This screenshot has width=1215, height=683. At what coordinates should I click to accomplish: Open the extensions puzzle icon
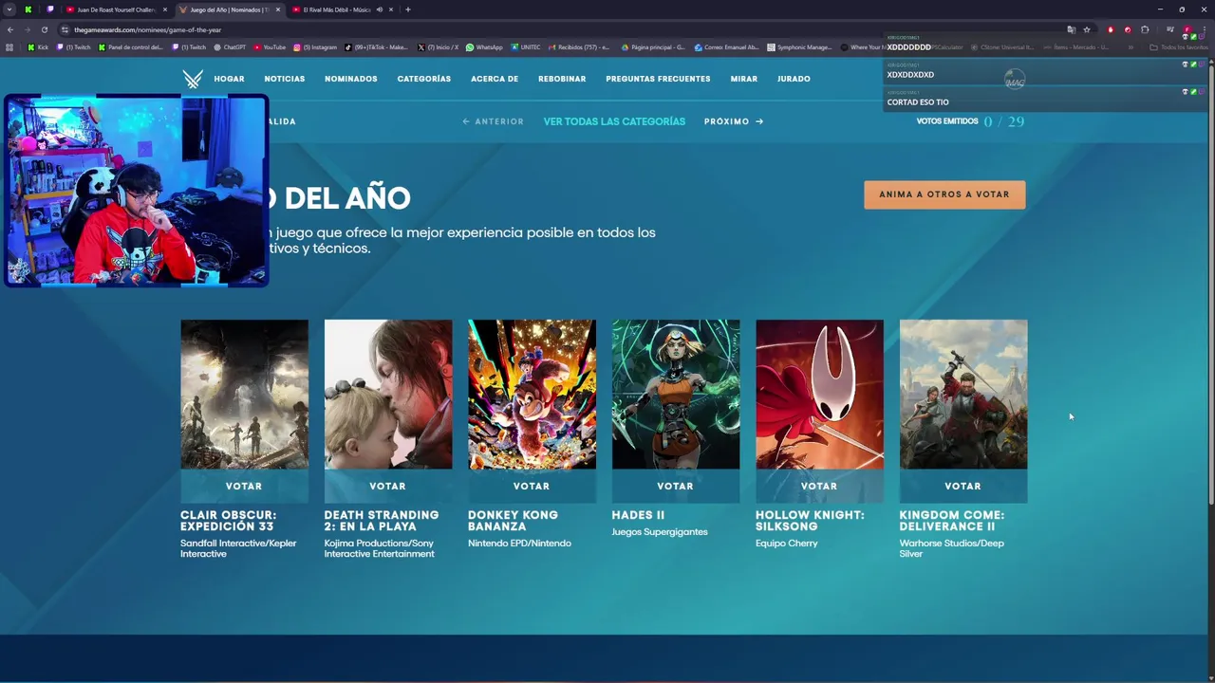(x=1145, y=29)
